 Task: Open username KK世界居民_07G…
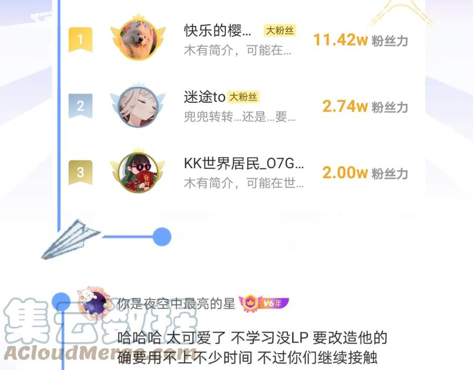[244, 163]
